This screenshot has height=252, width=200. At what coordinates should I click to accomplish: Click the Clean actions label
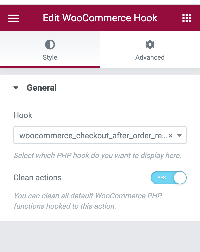37,178
